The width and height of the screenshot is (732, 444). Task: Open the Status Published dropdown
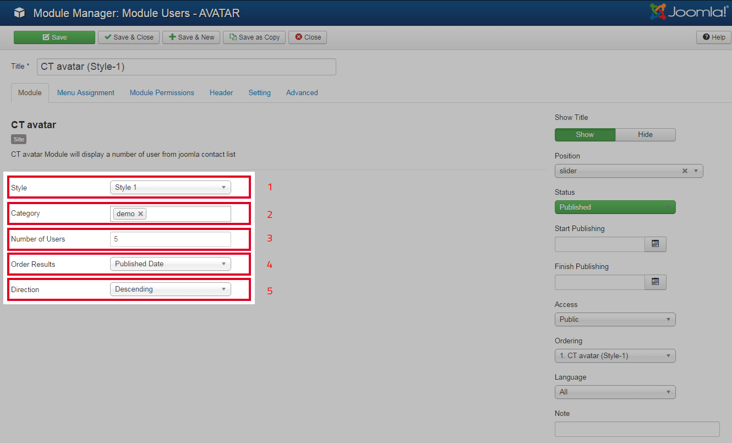click(x=615, y=207)
